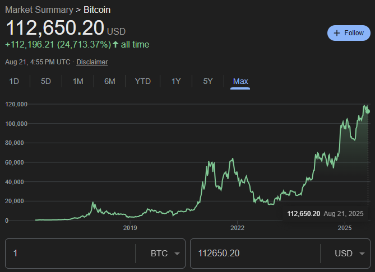Click the 120,000 y-axis label

(x=16, y=104)
